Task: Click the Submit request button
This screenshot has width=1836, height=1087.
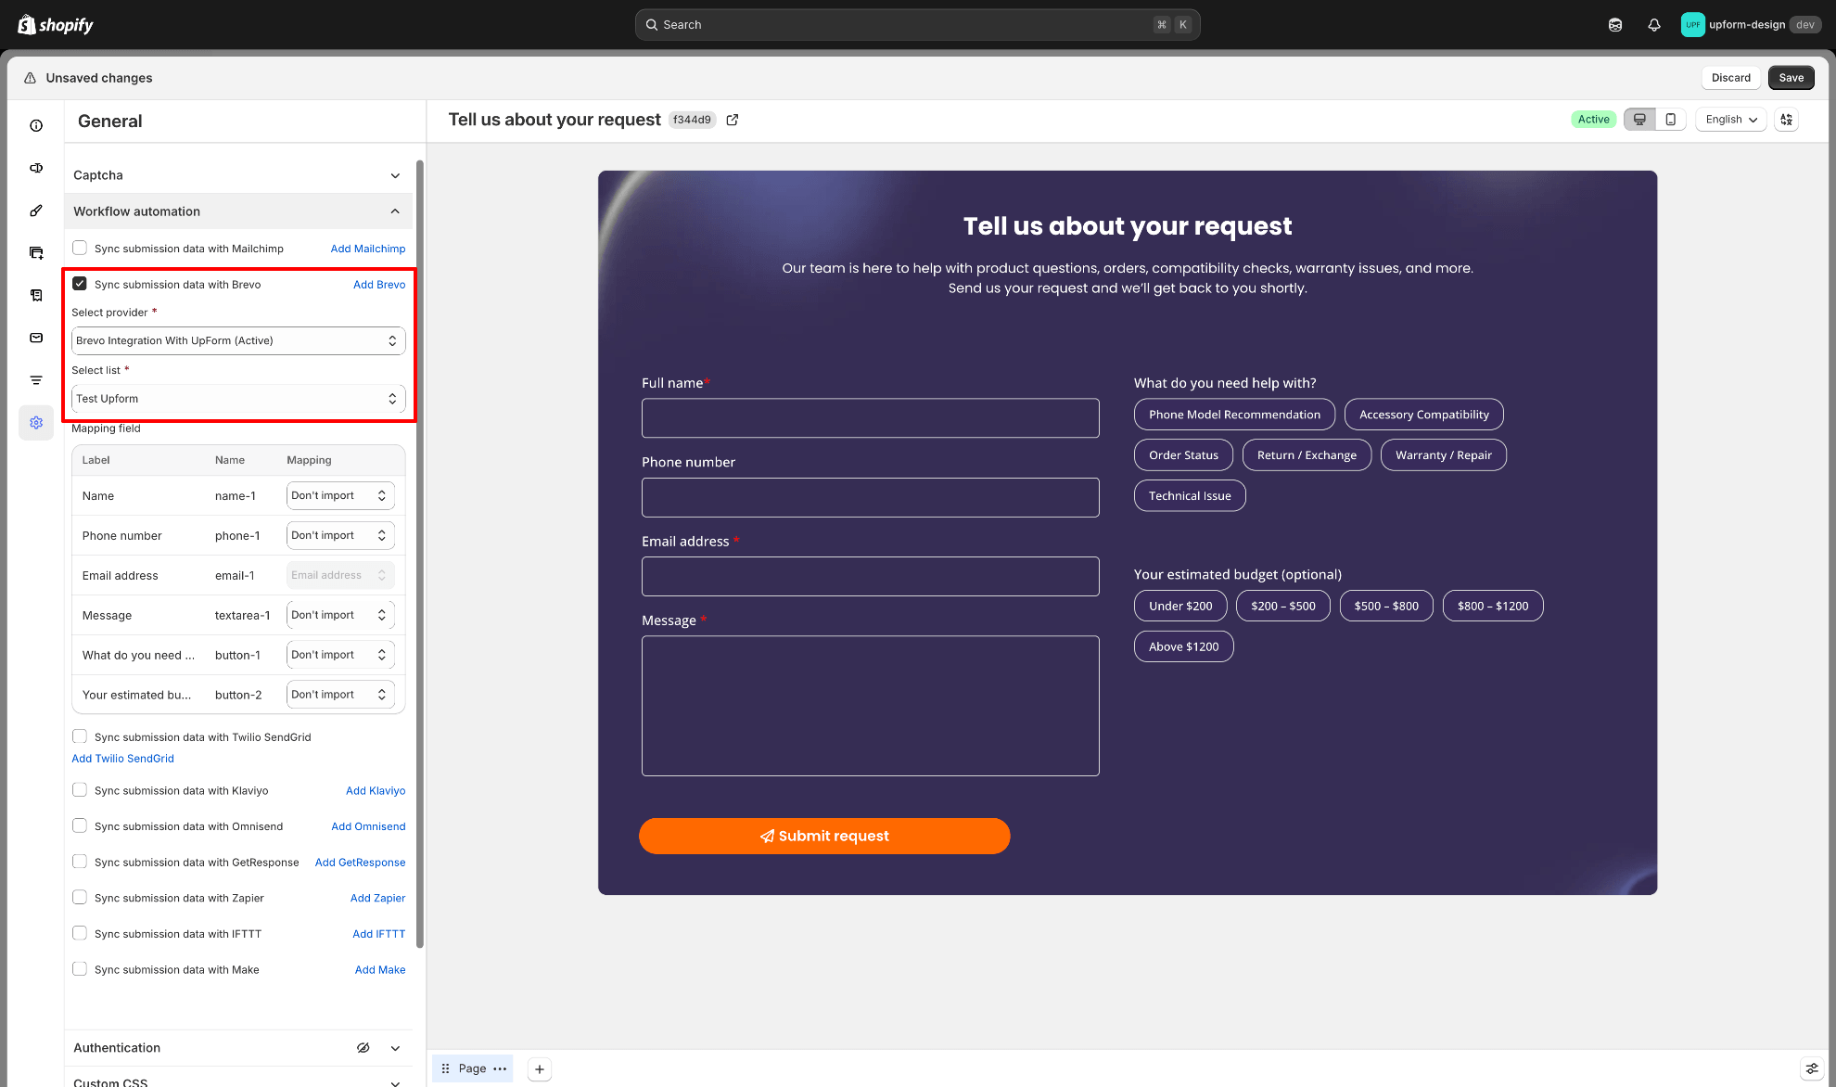Action: click(824, 836)
